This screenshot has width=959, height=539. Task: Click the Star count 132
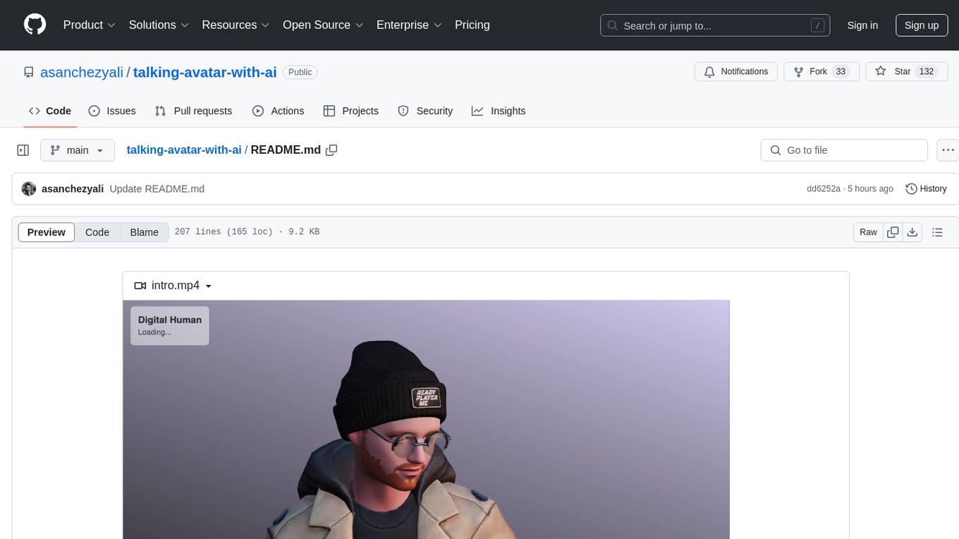tap(927, 72)
